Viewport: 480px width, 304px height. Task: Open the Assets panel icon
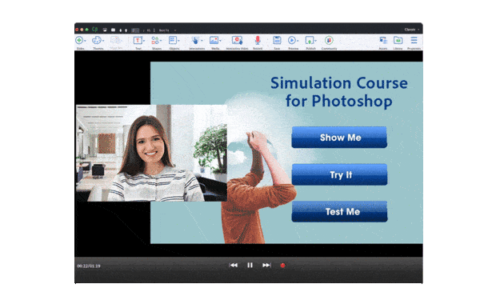click(383, 40)
